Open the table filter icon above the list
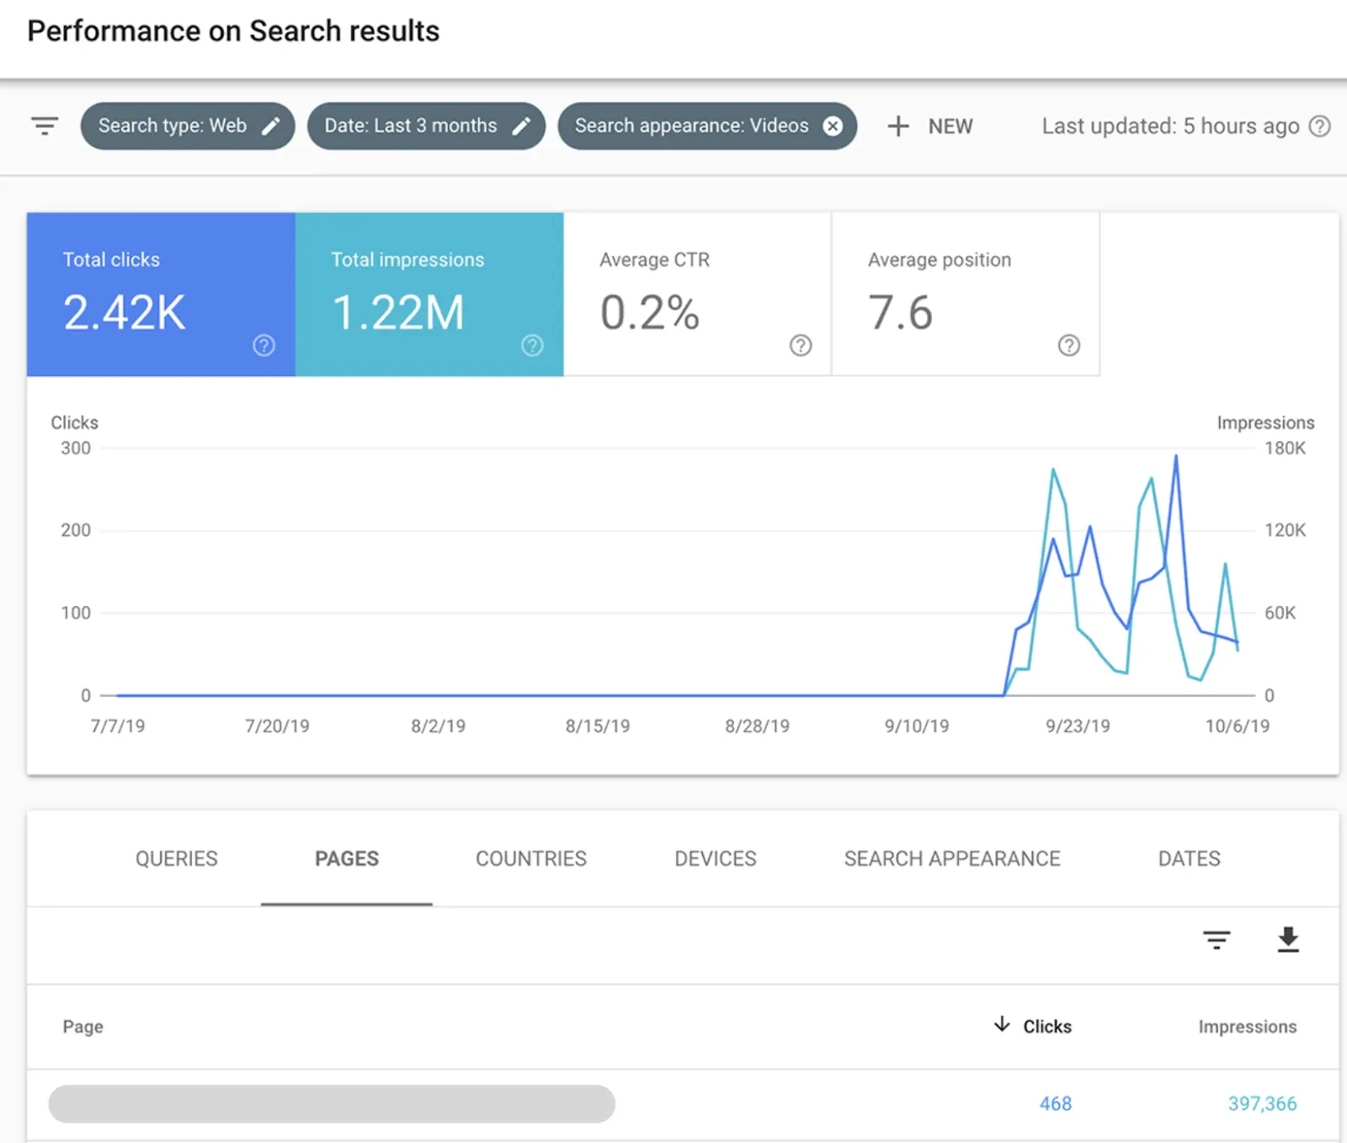The image size is (1347, 1143). point(1216,940)
